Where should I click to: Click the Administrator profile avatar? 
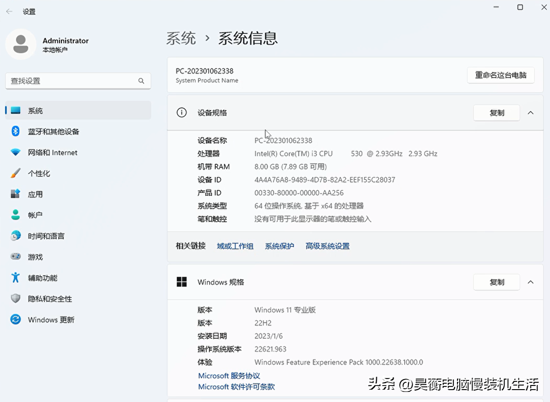pyautogui.click(x=21, y=44)
